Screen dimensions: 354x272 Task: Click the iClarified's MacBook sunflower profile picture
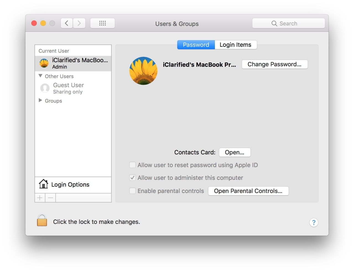tap(143, 71)
